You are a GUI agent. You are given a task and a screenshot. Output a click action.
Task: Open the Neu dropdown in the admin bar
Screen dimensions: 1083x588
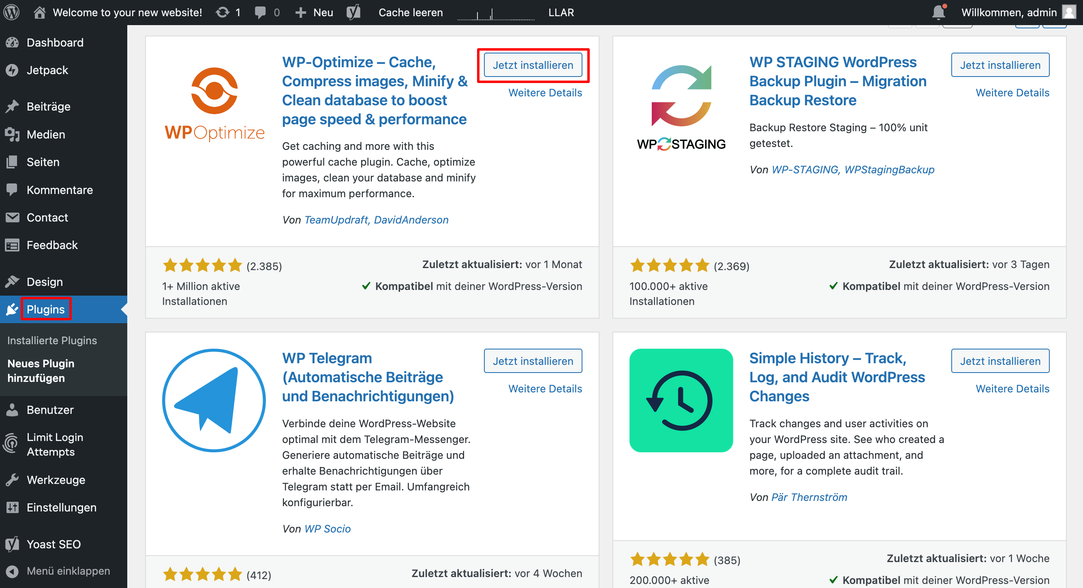pos(314,12)
